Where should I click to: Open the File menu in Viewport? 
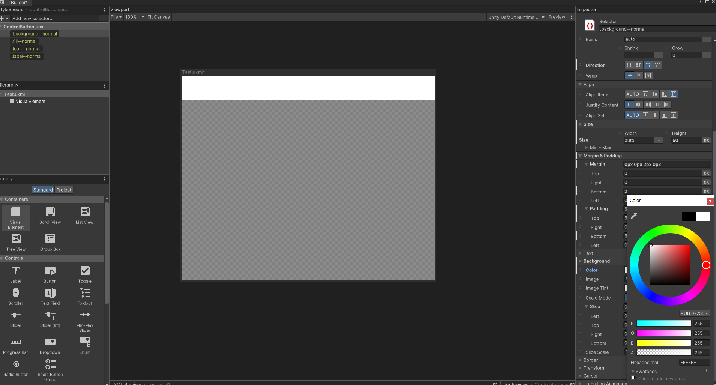[116, 17]
